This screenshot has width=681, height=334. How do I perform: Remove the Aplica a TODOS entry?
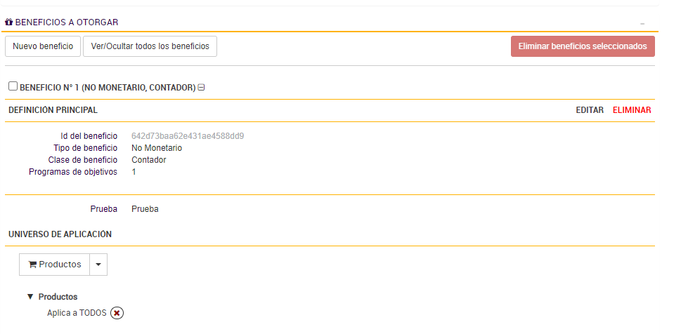click(x=117, y=313)
